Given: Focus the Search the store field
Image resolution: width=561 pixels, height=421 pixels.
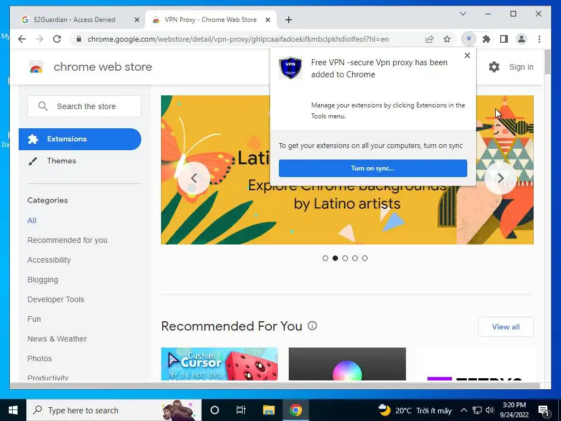Looking at the screenshot, I should coord(84,106).
